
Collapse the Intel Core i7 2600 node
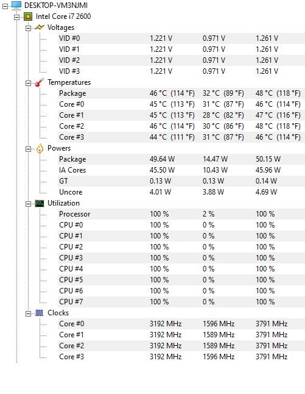pyautogui.click(x=16, y=17)
